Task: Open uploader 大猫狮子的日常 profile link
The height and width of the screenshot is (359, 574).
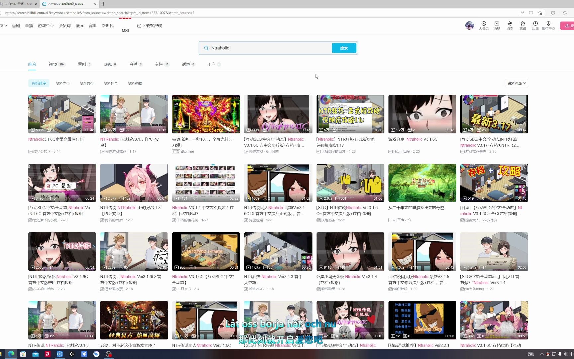Action: click(x=333, y=152)
